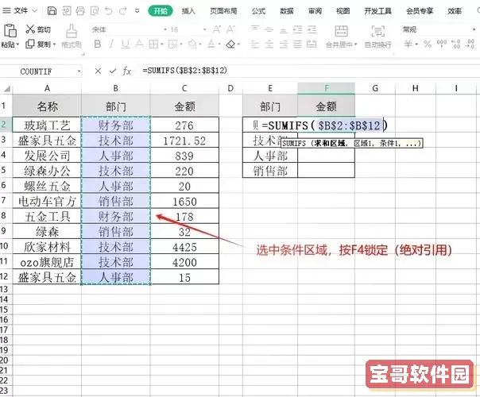Click the Borders grid icon
The image size is (480, 397).
(153, 44)
